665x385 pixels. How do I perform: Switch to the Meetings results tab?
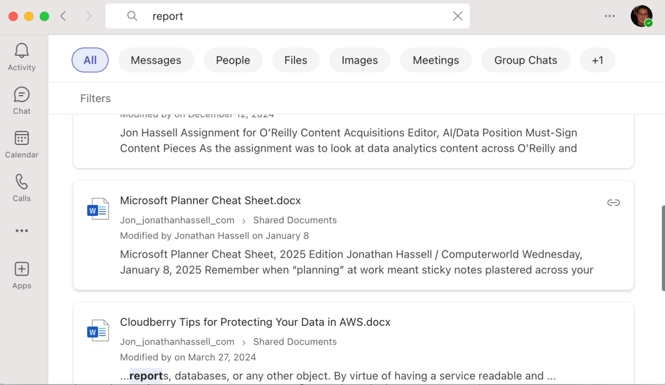pyautogui.click(x=436, y=60)
